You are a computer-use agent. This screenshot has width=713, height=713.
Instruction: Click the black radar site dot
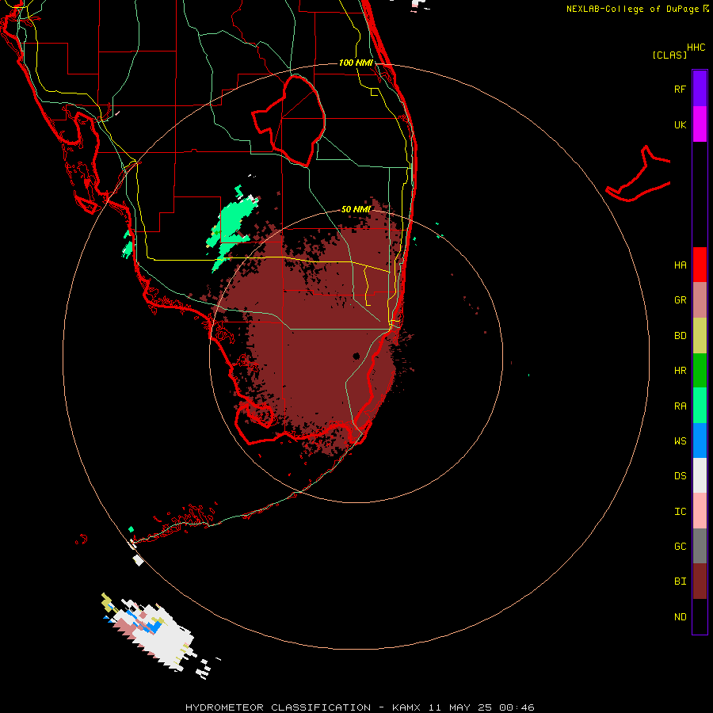[356, 356]
